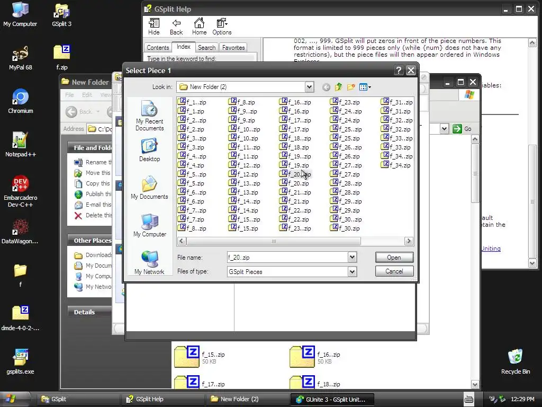The height and width of the screenshot is (407, 542).
Task: Click the on-screen keyboard tray icon
Action: pos(469,399)
